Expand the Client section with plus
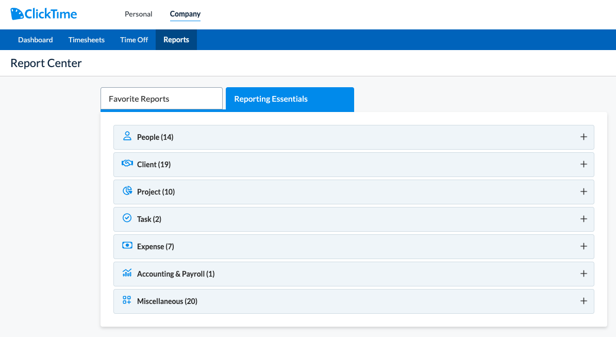The image size is (616, 337). [x=584, y=164]
